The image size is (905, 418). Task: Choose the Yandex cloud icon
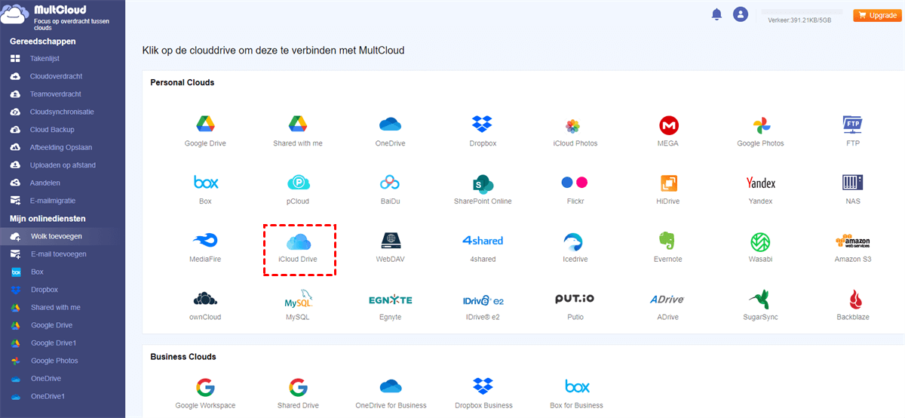click(760, 183)
